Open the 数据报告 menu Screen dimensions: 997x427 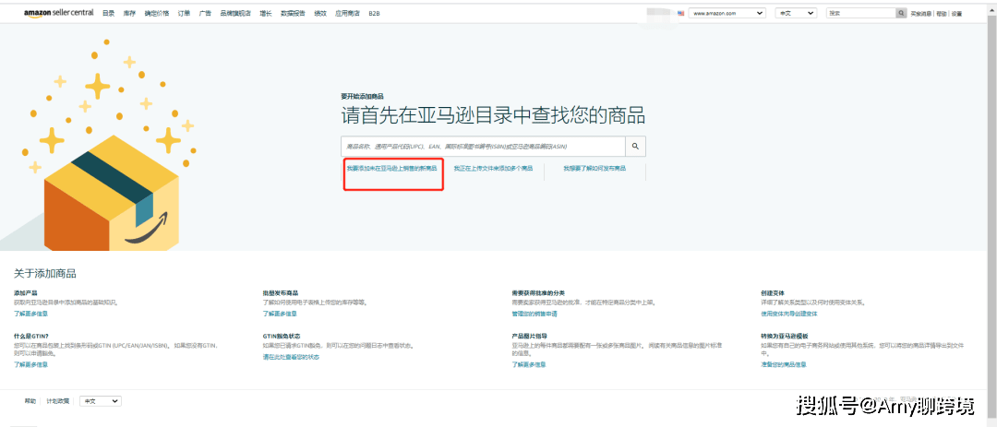pos(294,13)
